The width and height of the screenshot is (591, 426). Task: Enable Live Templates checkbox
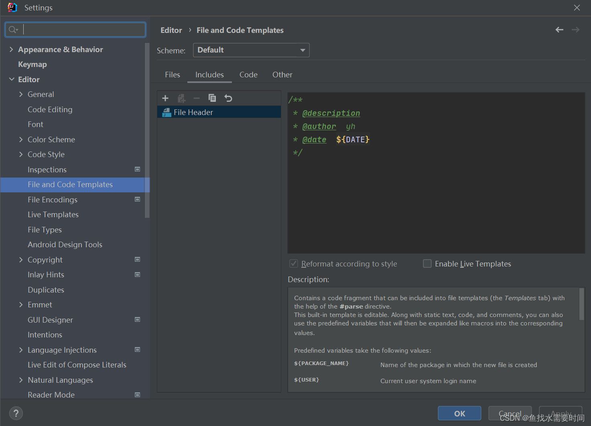pyautogui.click(x=427, y=264)
